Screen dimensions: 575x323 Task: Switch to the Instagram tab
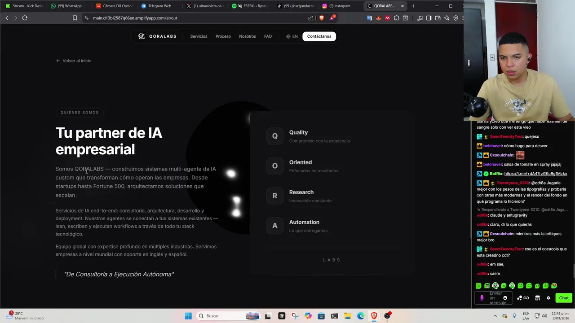click(341, 6)
